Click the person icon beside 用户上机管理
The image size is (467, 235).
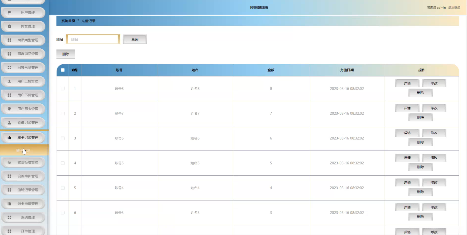tap(9, 81)
